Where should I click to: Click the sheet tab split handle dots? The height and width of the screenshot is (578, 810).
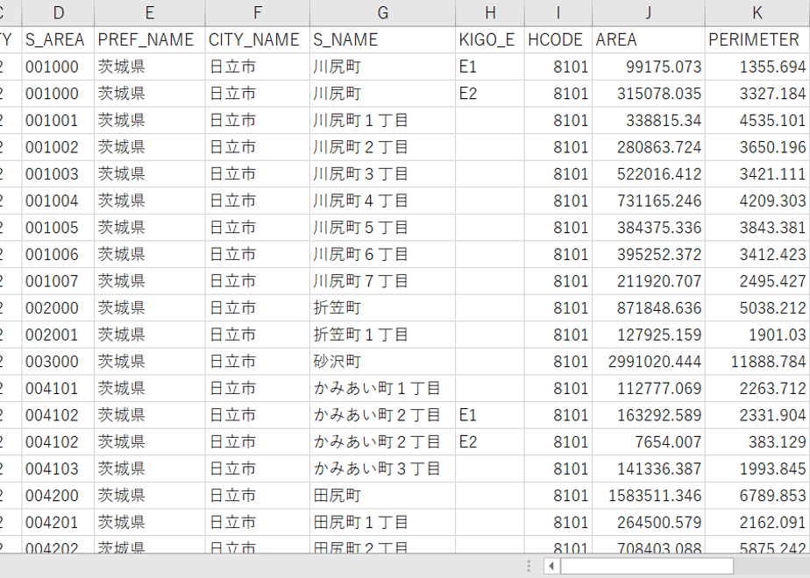529,566
